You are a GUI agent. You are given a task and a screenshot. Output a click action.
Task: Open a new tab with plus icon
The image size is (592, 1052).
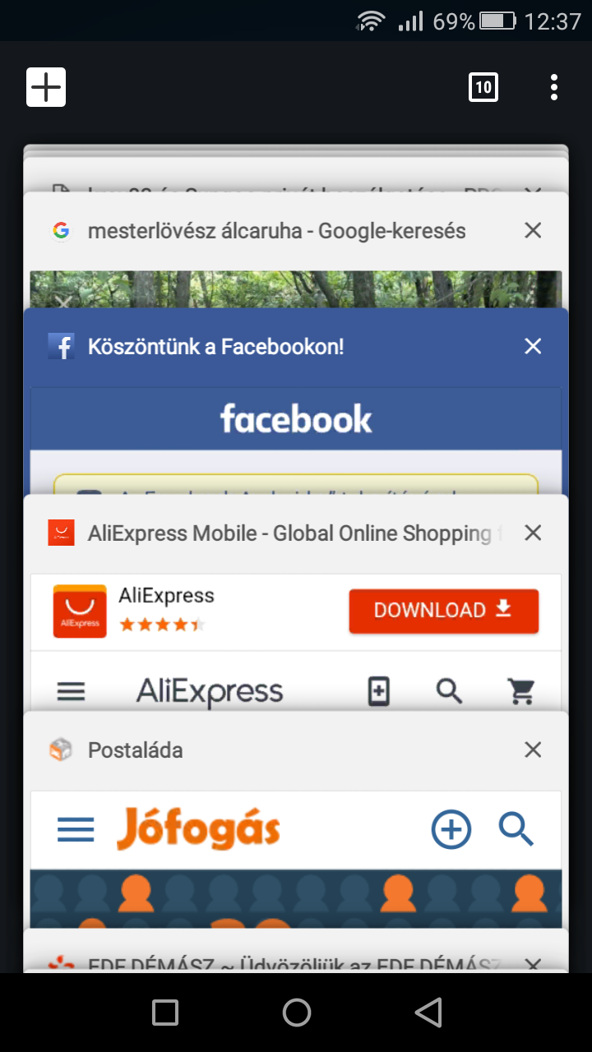point(46,87)
